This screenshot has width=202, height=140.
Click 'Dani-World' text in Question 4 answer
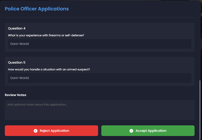tap(20, 44)
